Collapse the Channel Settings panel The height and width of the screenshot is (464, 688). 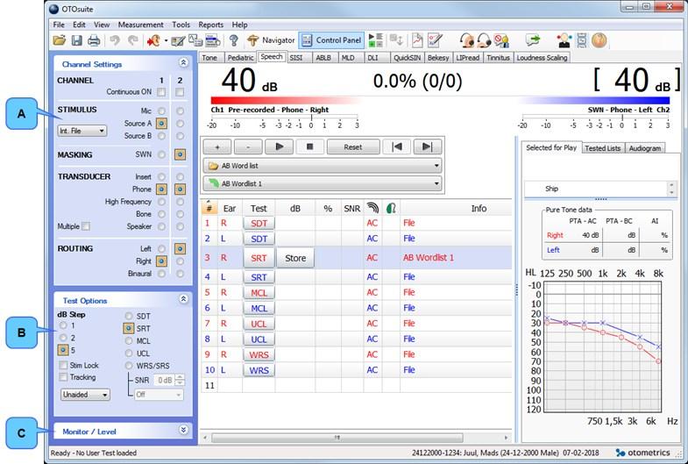(x=184, y=63)
